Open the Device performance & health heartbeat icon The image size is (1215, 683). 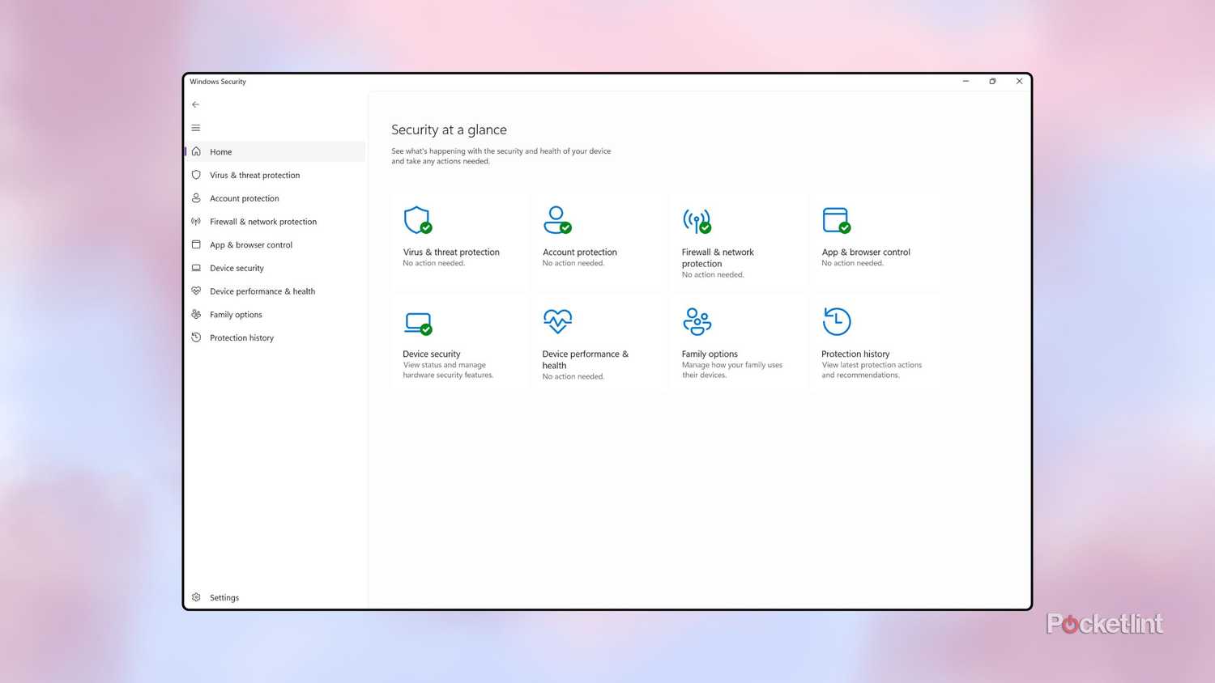coord(557,321)
